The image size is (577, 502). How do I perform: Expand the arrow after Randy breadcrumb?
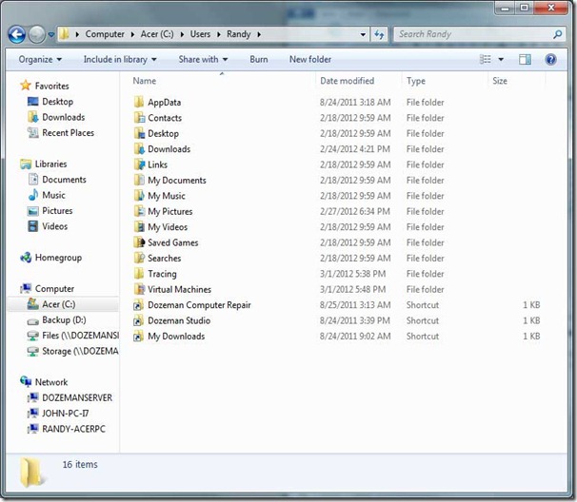click(259, 34)
